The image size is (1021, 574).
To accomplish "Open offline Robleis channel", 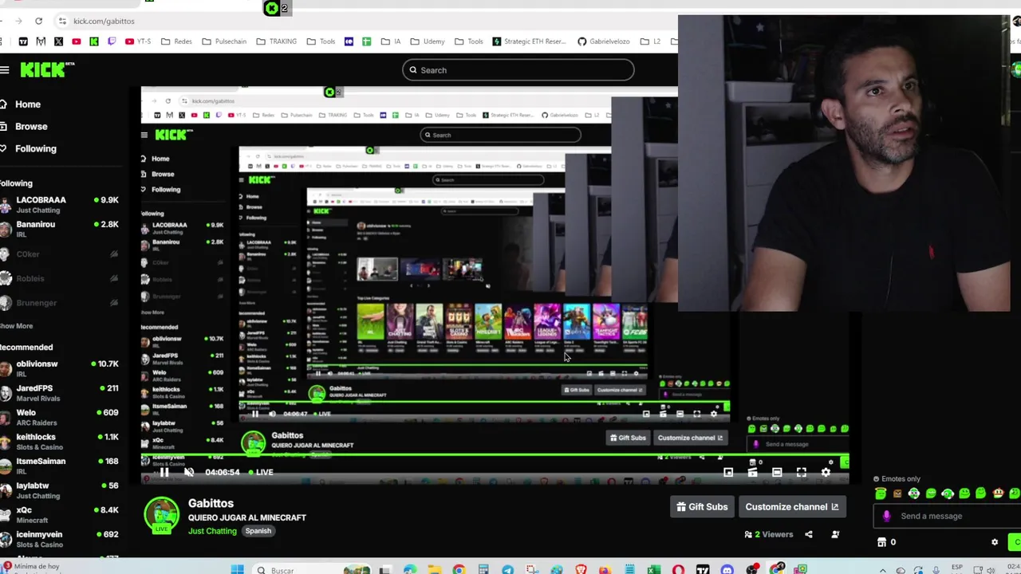I will pos(60,278).
